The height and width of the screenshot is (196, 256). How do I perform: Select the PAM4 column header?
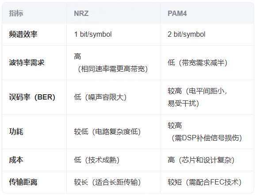coord(177,13)
